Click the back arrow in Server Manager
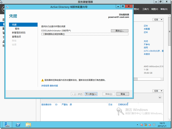The height and width of the screenshot is (129, 172). (3, 9)
